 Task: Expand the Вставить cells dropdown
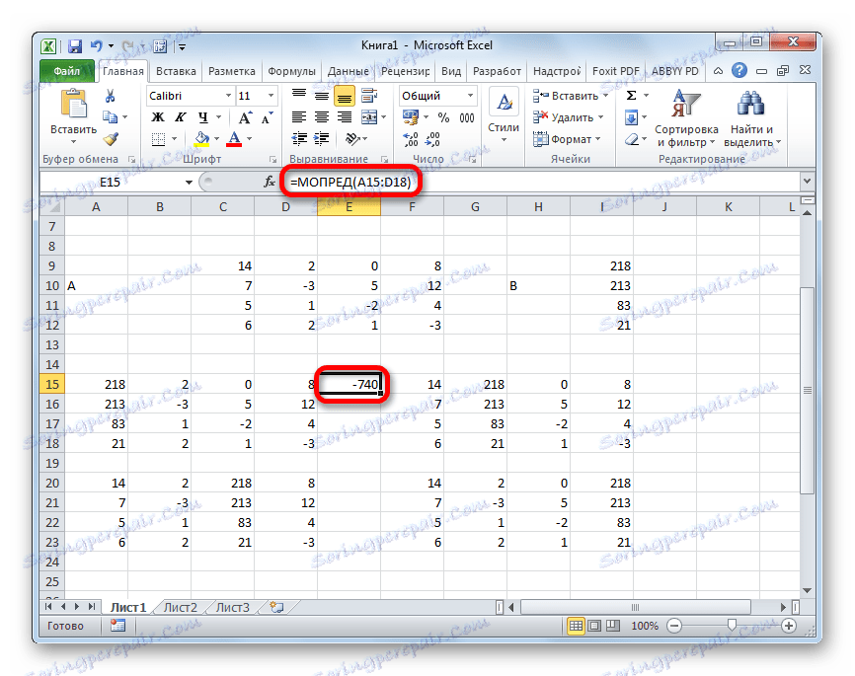pos(605,96)
